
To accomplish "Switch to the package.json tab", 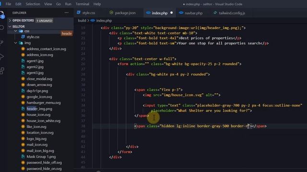I will coord(125,13).
